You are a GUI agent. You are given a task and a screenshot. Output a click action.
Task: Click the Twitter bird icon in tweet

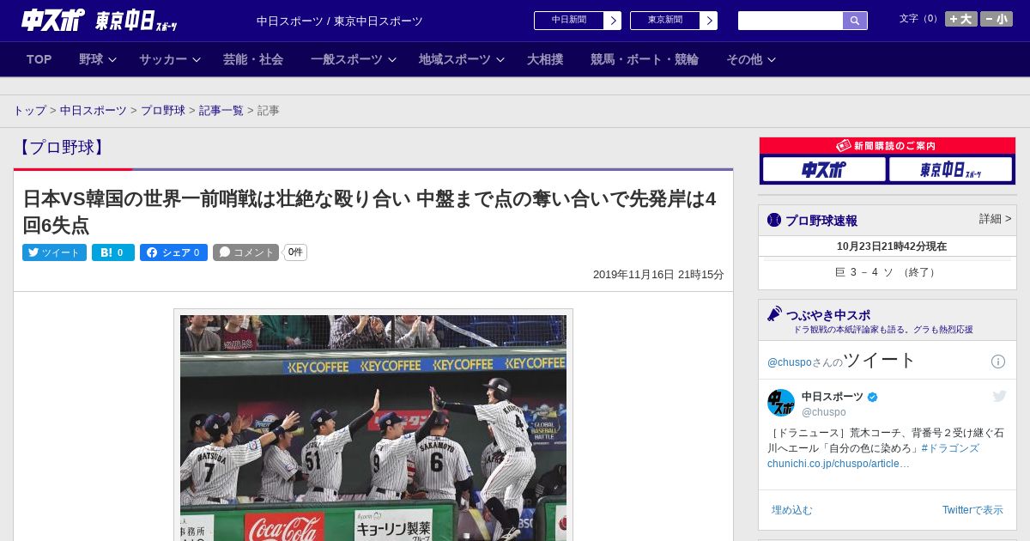click(x=999, y=396)
